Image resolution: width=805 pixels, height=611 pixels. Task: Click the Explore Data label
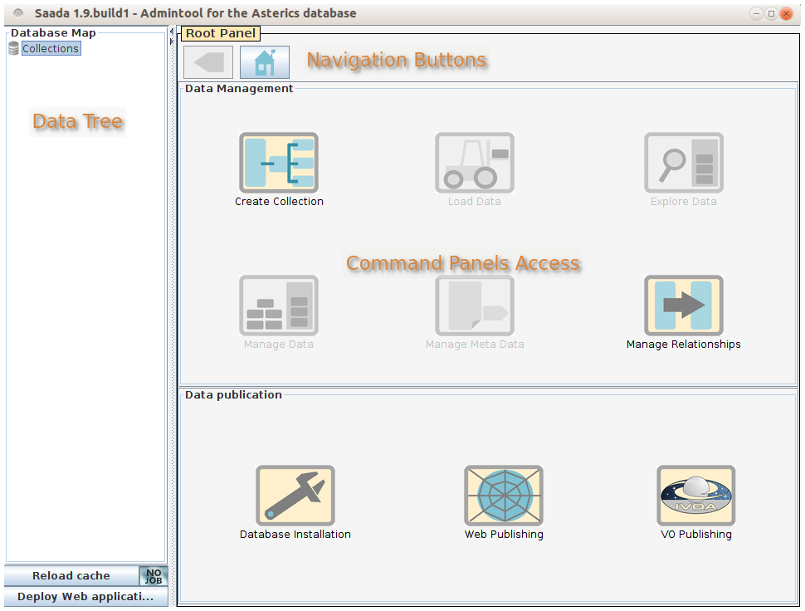point(683,201)
